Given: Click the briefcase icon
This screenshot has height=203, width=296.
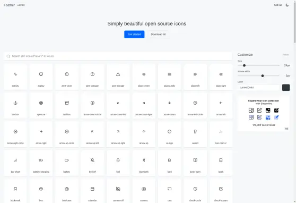Looking at the screenshot, I should [x=67, y=189].
